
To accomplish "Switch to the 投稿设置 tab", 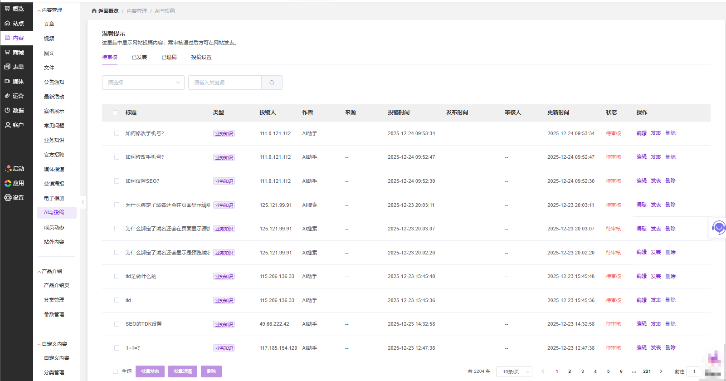I will tap(201, 57).
